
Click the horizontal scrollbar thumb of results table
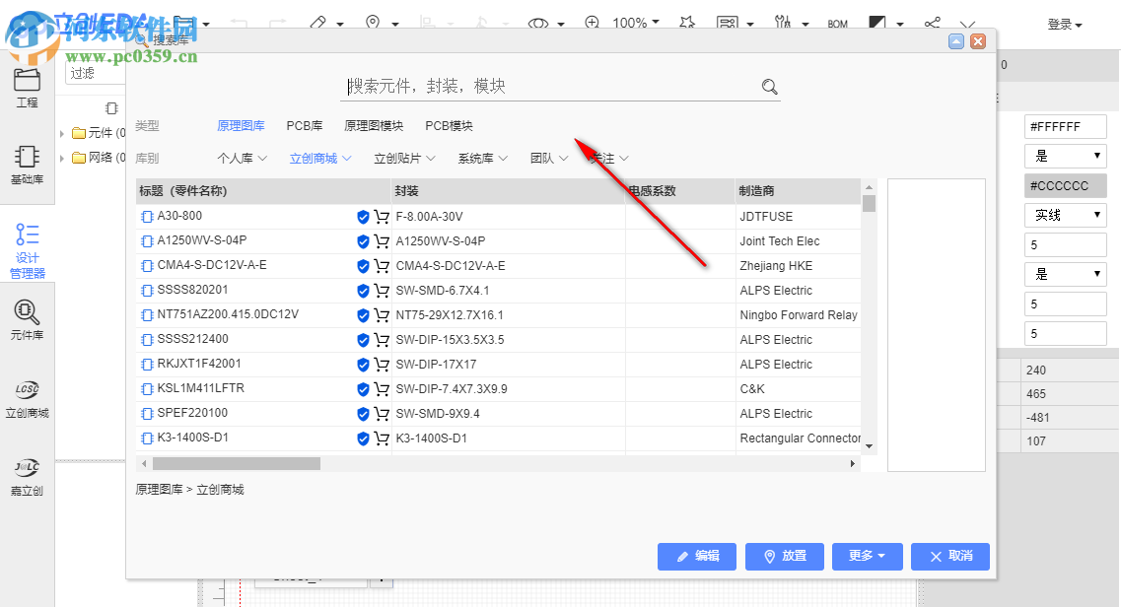tap(237, 464)
